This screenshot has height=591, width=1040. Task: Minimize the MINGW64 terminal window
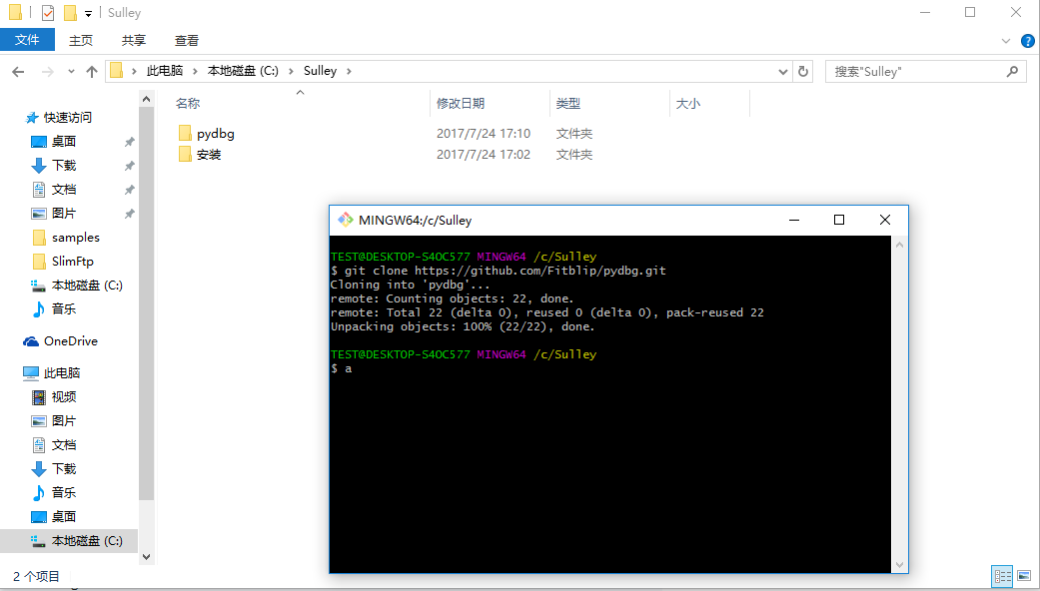tap(794, 220)
